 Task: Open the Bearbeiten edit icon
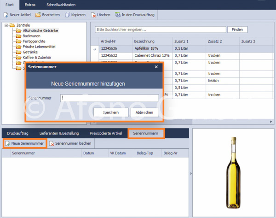(38, 15)
